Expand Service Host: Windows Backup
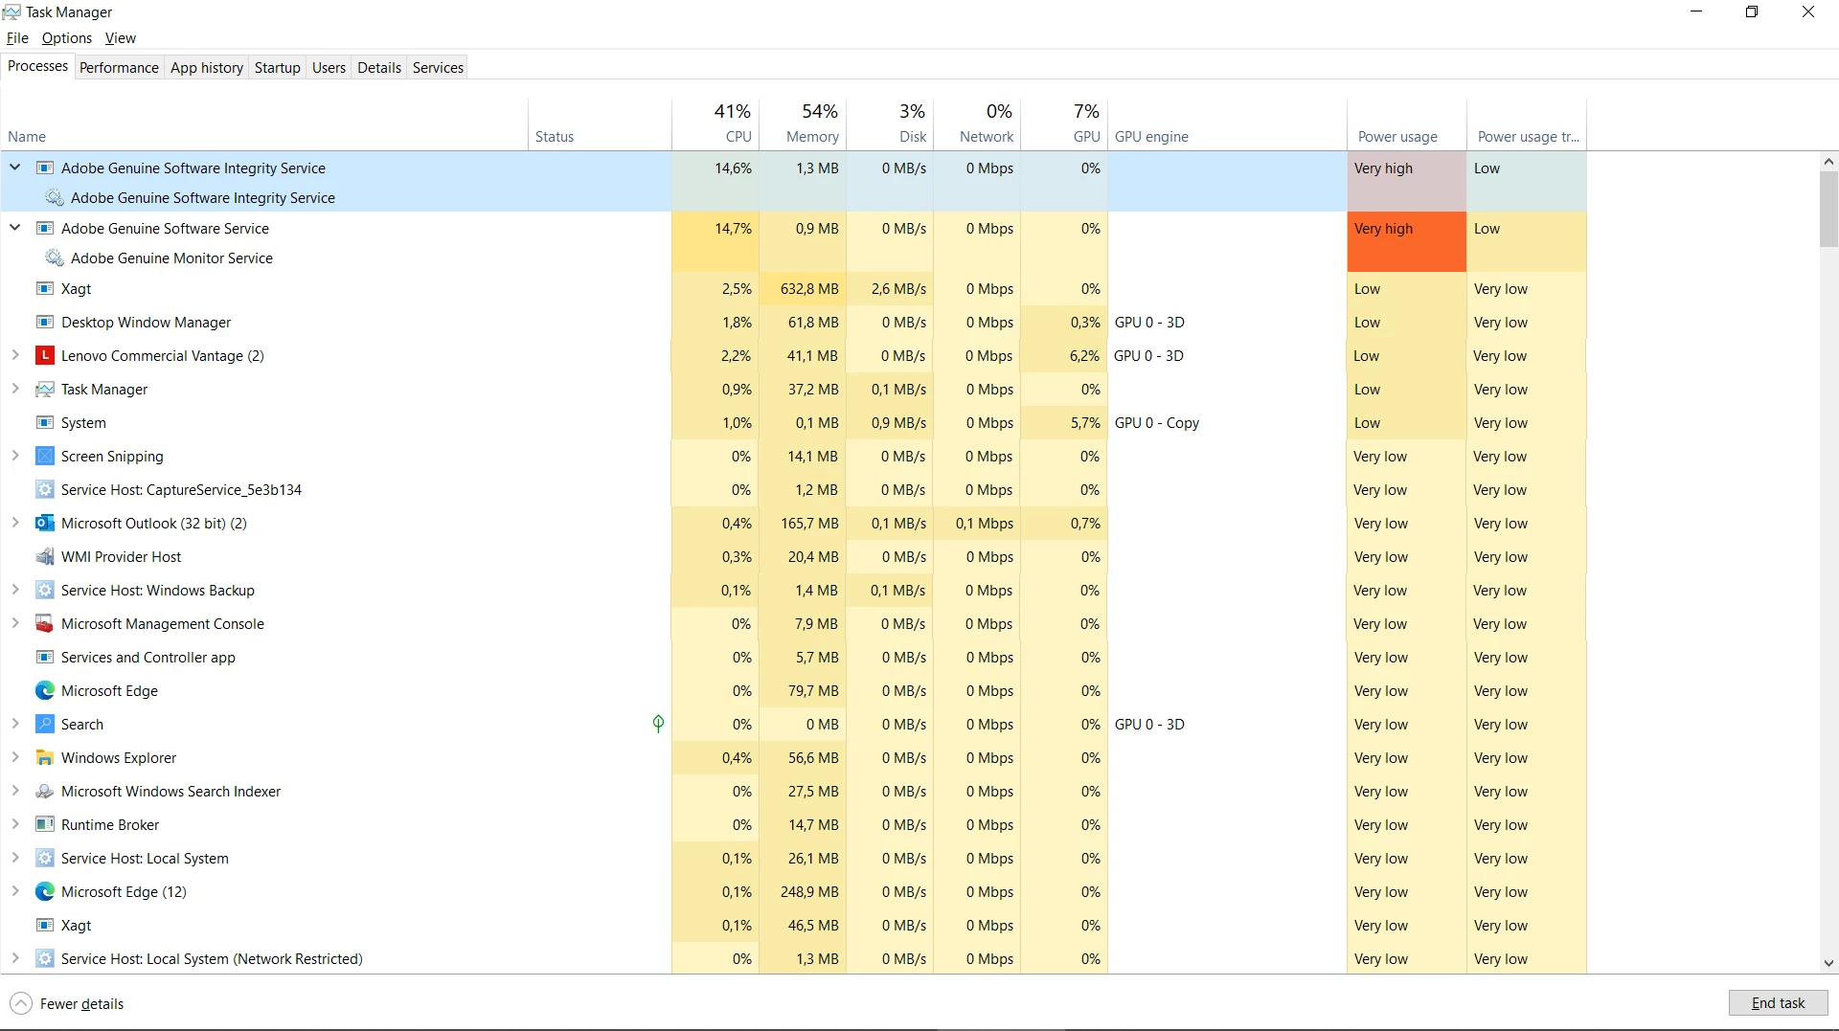The width and height of the screenshot is (1839, 1031). pos(15,590)
